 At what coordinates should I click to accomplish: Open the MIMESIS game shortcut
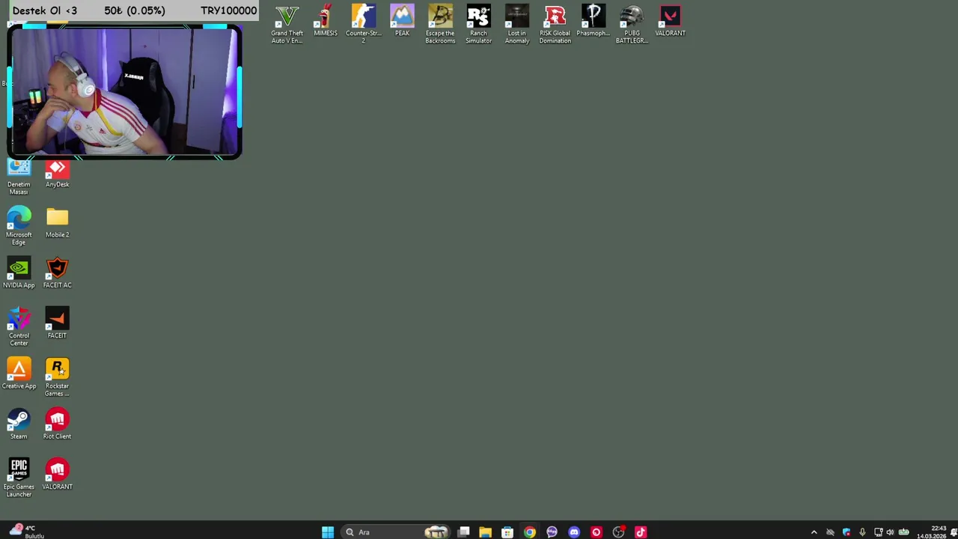325,21
